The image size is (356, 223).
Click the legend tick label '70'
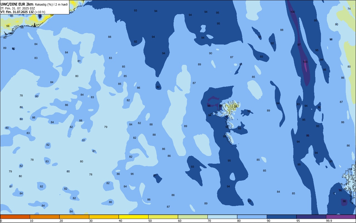coord(209,221)
